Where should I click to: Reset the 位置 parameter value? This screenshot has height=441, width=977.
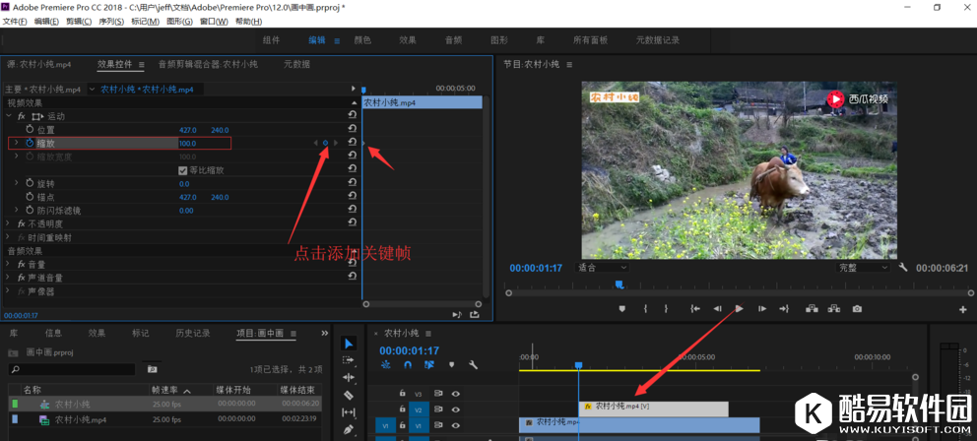coord(352,129)
